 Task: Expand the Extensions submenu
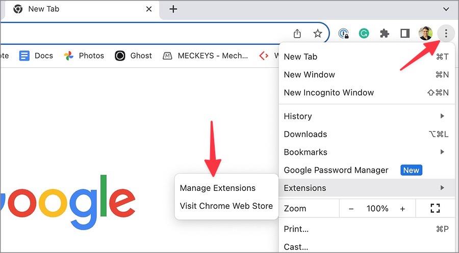[367, 188]
